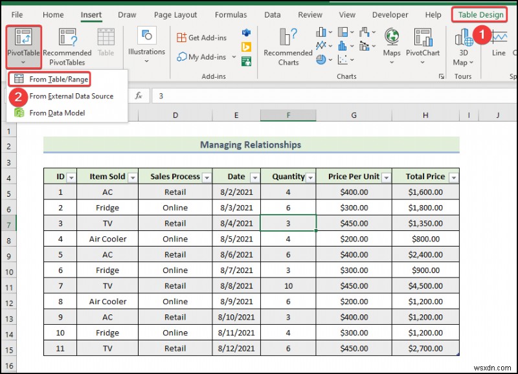Insert a column or bar chart
The image size is (518, 374).
(x=321, y=32)
